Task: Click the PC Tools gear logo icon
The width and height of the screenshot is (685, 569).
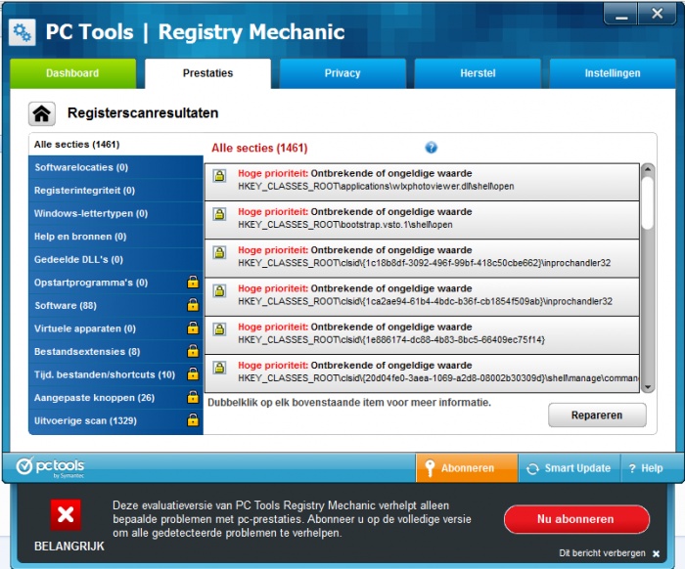Action: pyautogui.click(x=22, y=32)
